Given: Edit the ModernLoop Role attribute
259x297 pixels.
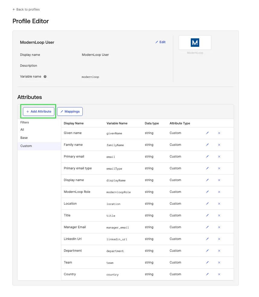Looking at the screenshot, I should point(207,192).
